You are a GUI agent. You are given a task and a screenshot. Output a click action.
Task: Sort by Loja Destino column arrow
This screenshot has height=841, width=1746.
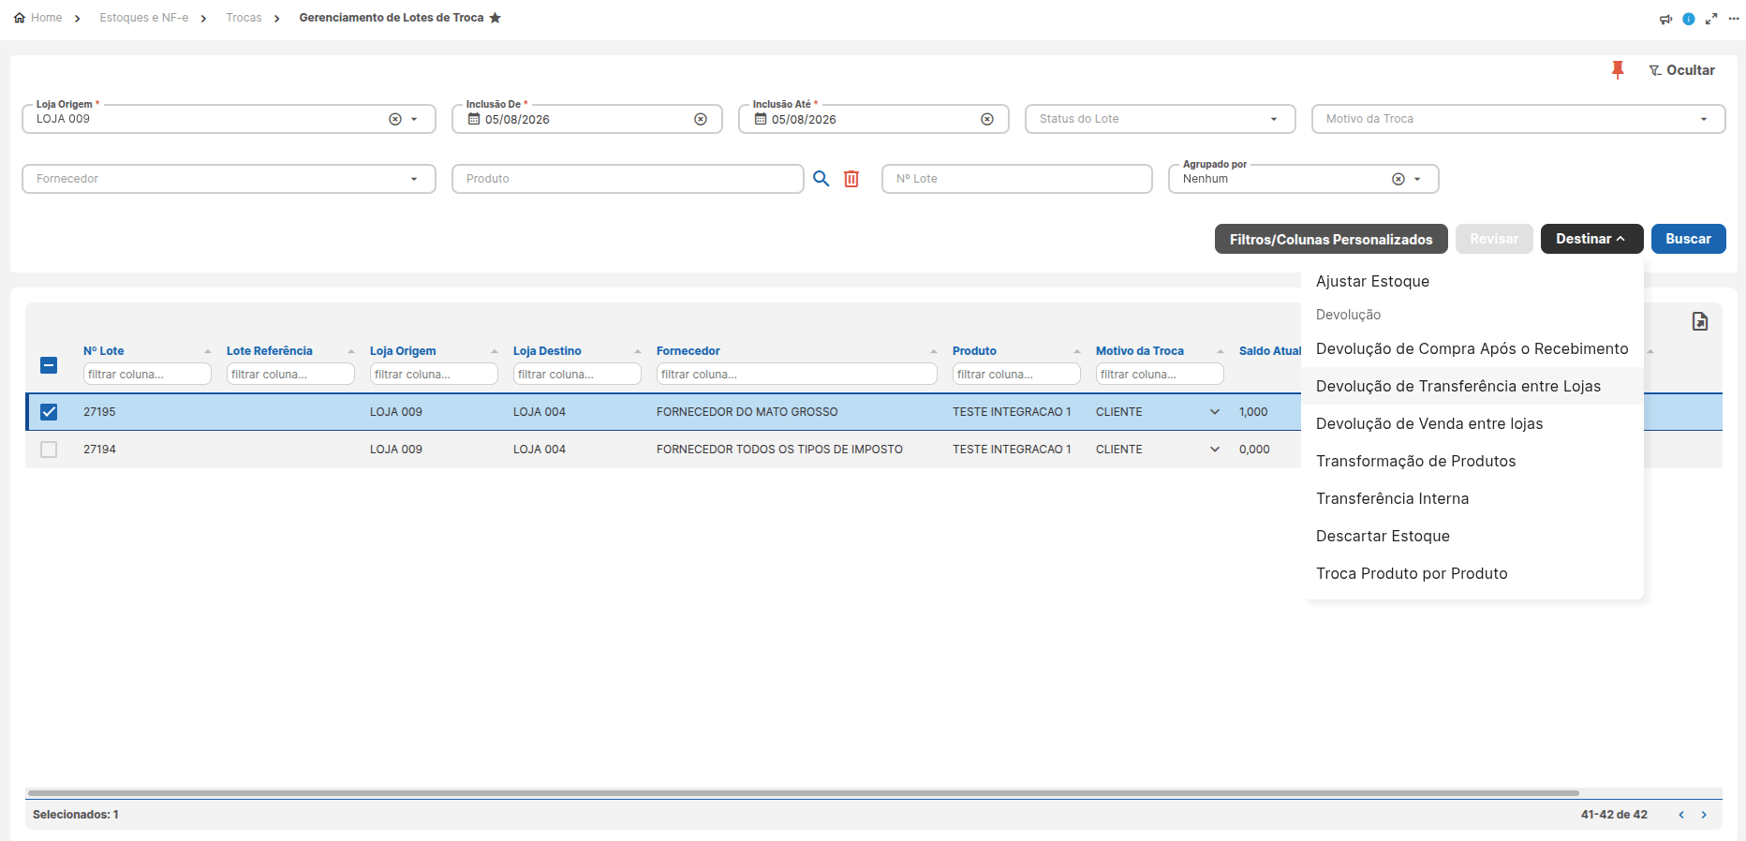637,351
